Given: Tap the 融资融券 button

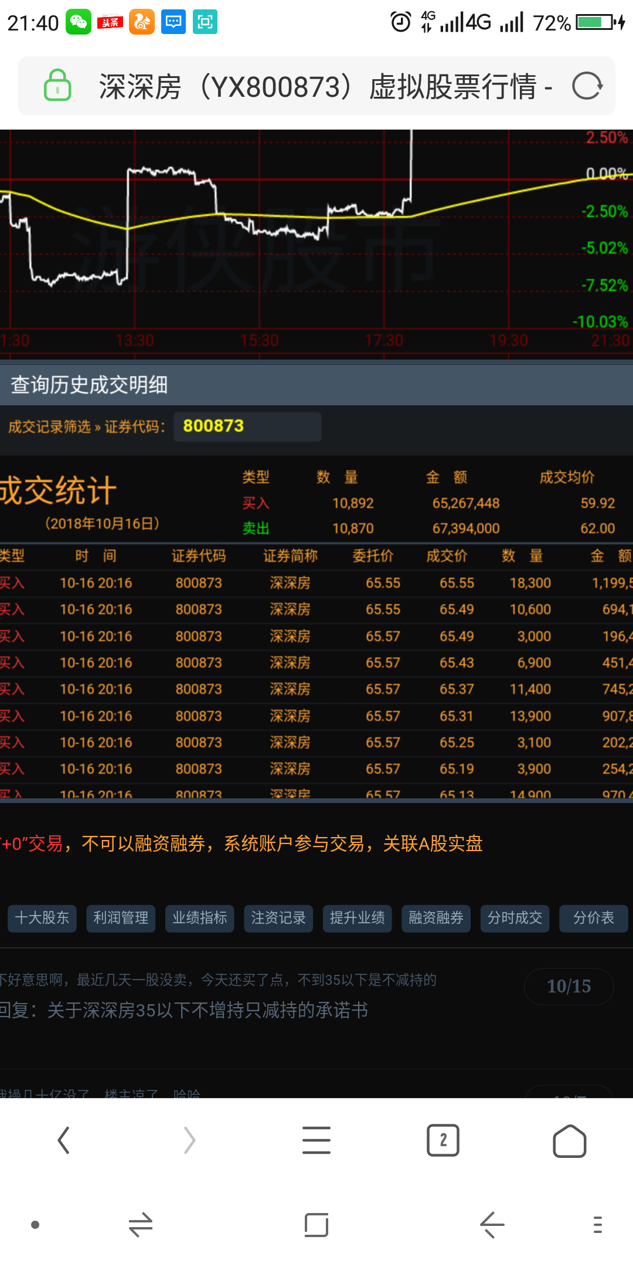Looking at the screenshot, I should [436, 918].
